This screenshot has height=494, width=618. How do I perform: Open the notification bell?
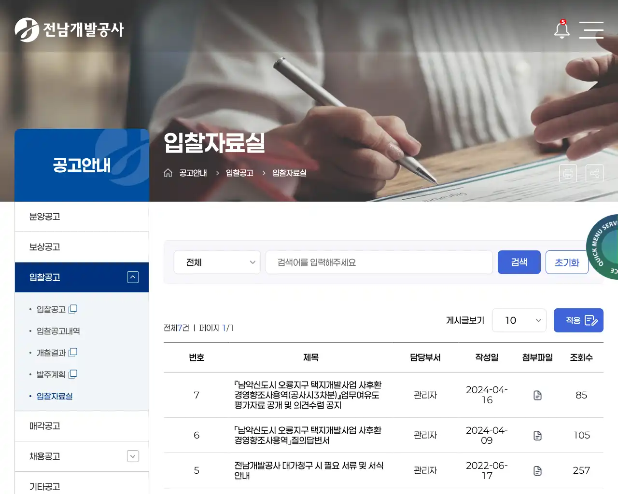(x=562, y=29)
